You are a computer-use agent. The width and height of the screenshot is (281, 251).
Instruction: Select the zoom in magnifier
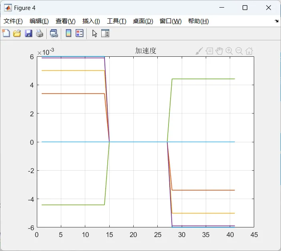[x=229, y=51]
